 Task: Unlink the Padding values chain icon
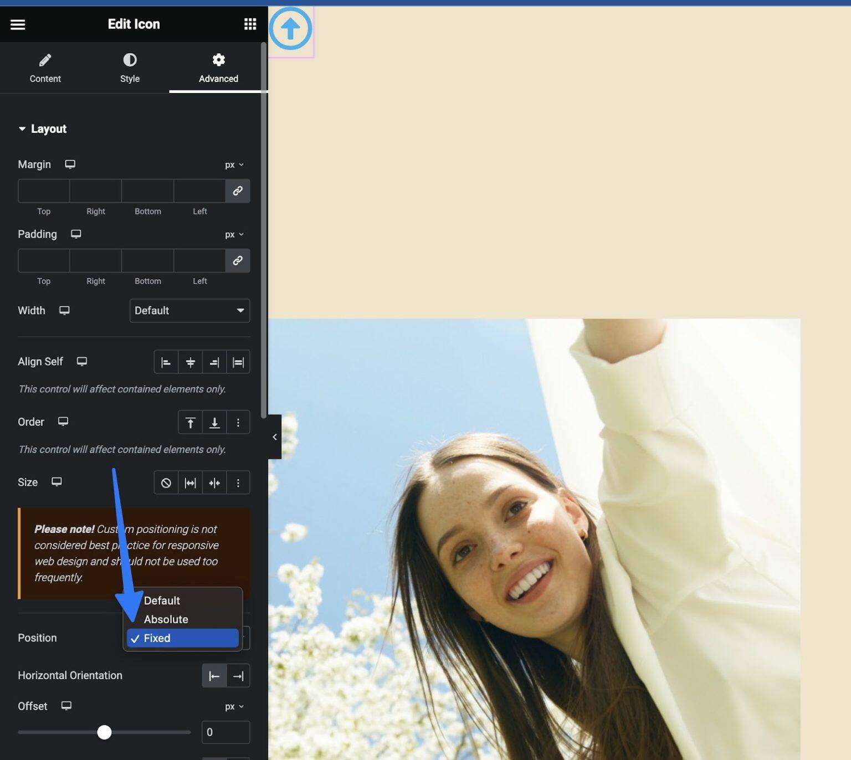click(x=238, y=260)
